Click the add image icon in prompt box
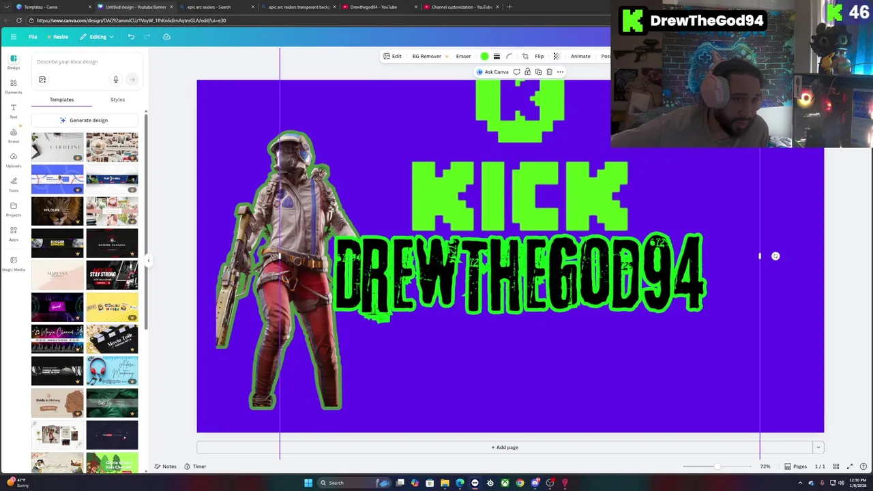This screenshot has width=873, height=491. click(42, 80)
